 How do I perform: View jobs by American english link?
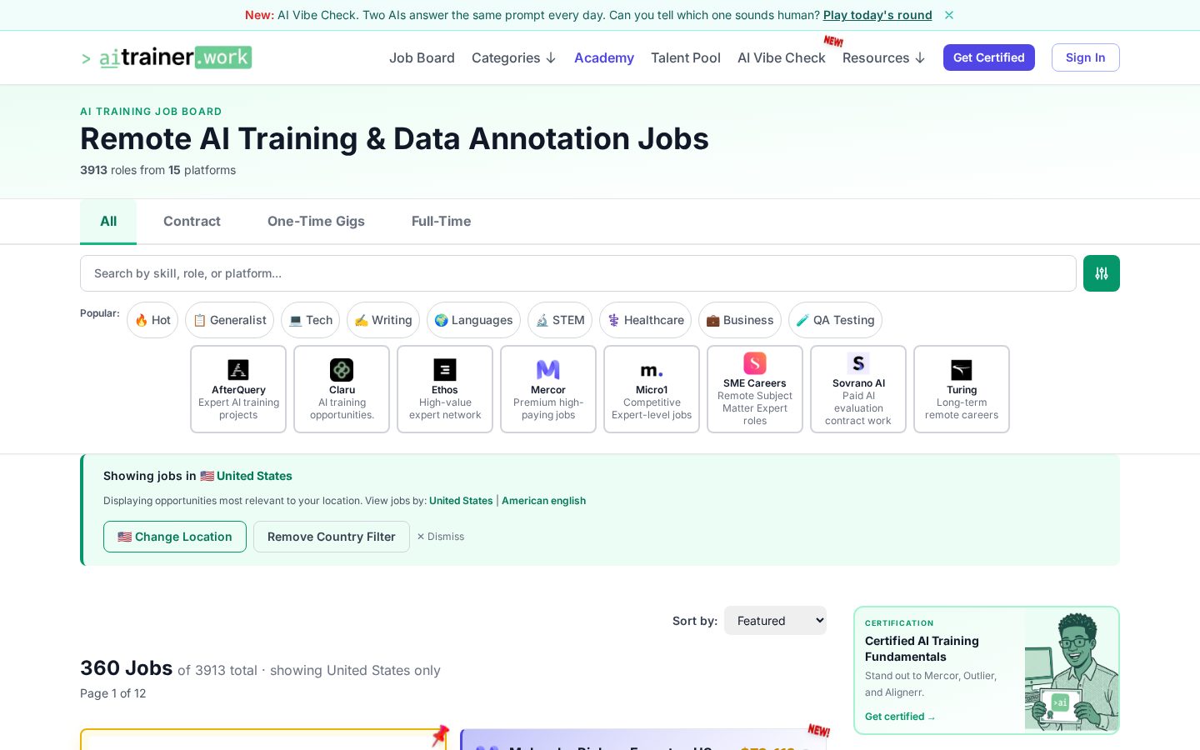pos(543,501)
